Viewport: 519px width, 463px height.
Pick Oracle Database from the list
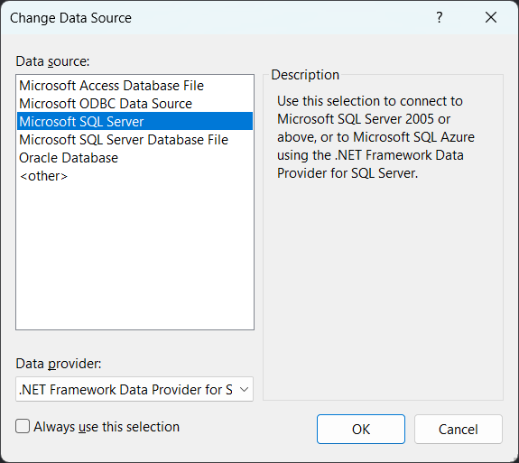click(134, 158)
